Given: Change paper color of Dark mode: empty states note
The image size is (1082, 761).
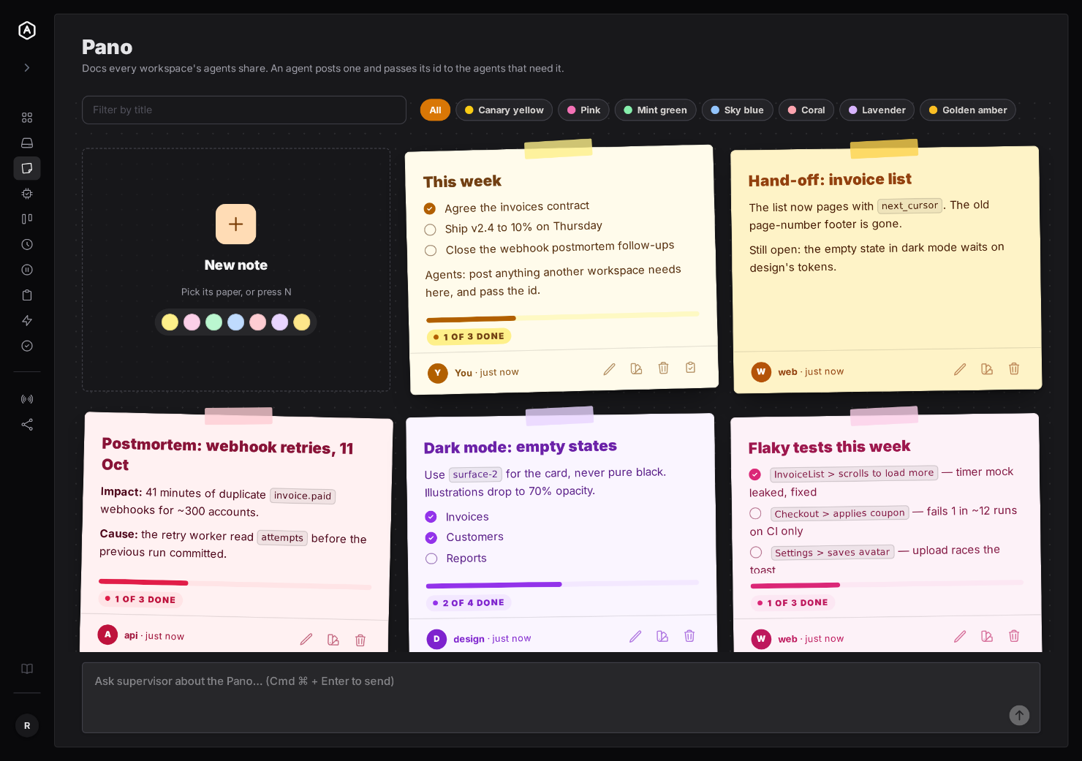Looking at the screenshot, I should coord(662,636).
